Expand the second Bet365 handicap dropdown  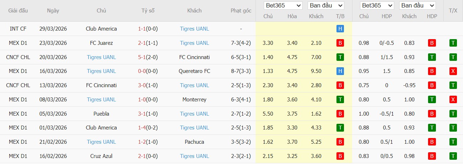coord(377,6)
